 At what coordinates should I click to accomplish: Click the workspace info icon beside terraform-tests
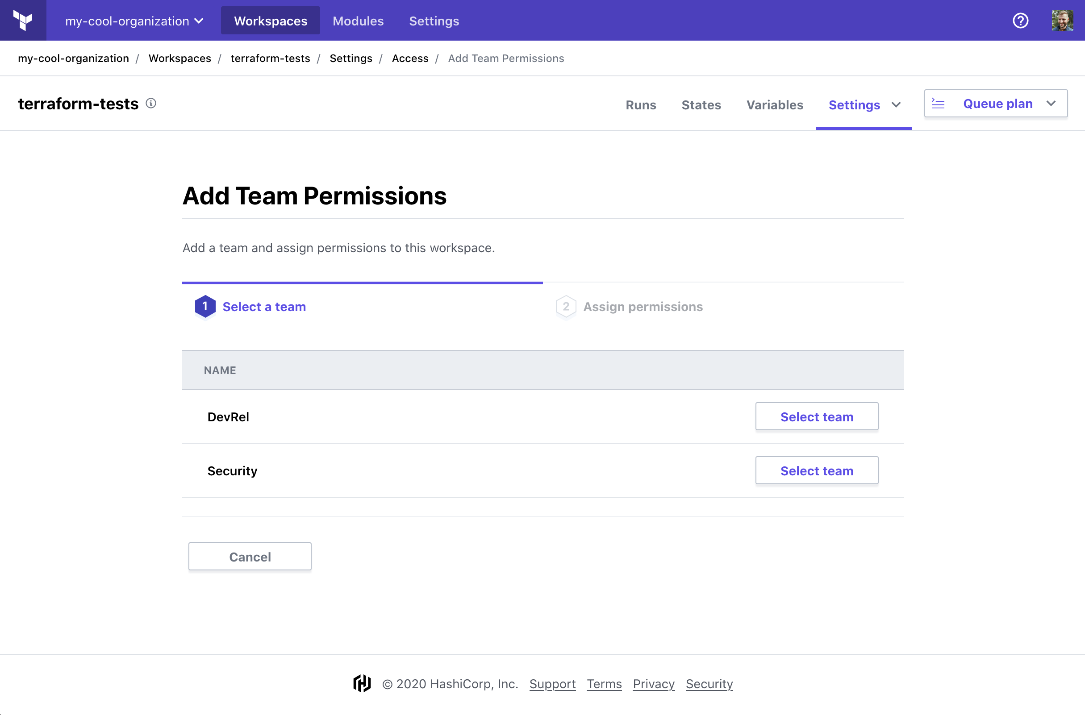[151, 104]
